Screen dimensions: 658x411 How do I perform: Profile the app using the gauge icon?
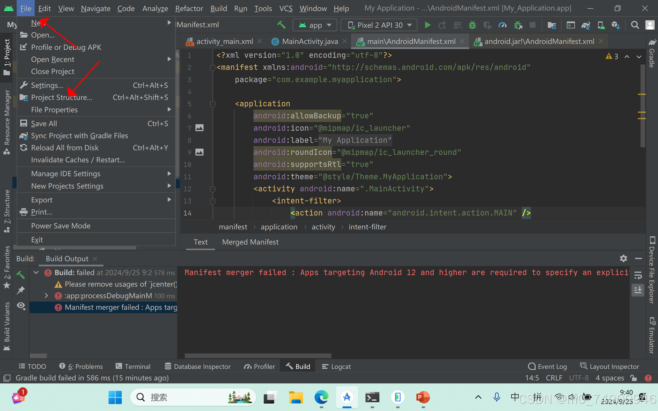[503, 25]
